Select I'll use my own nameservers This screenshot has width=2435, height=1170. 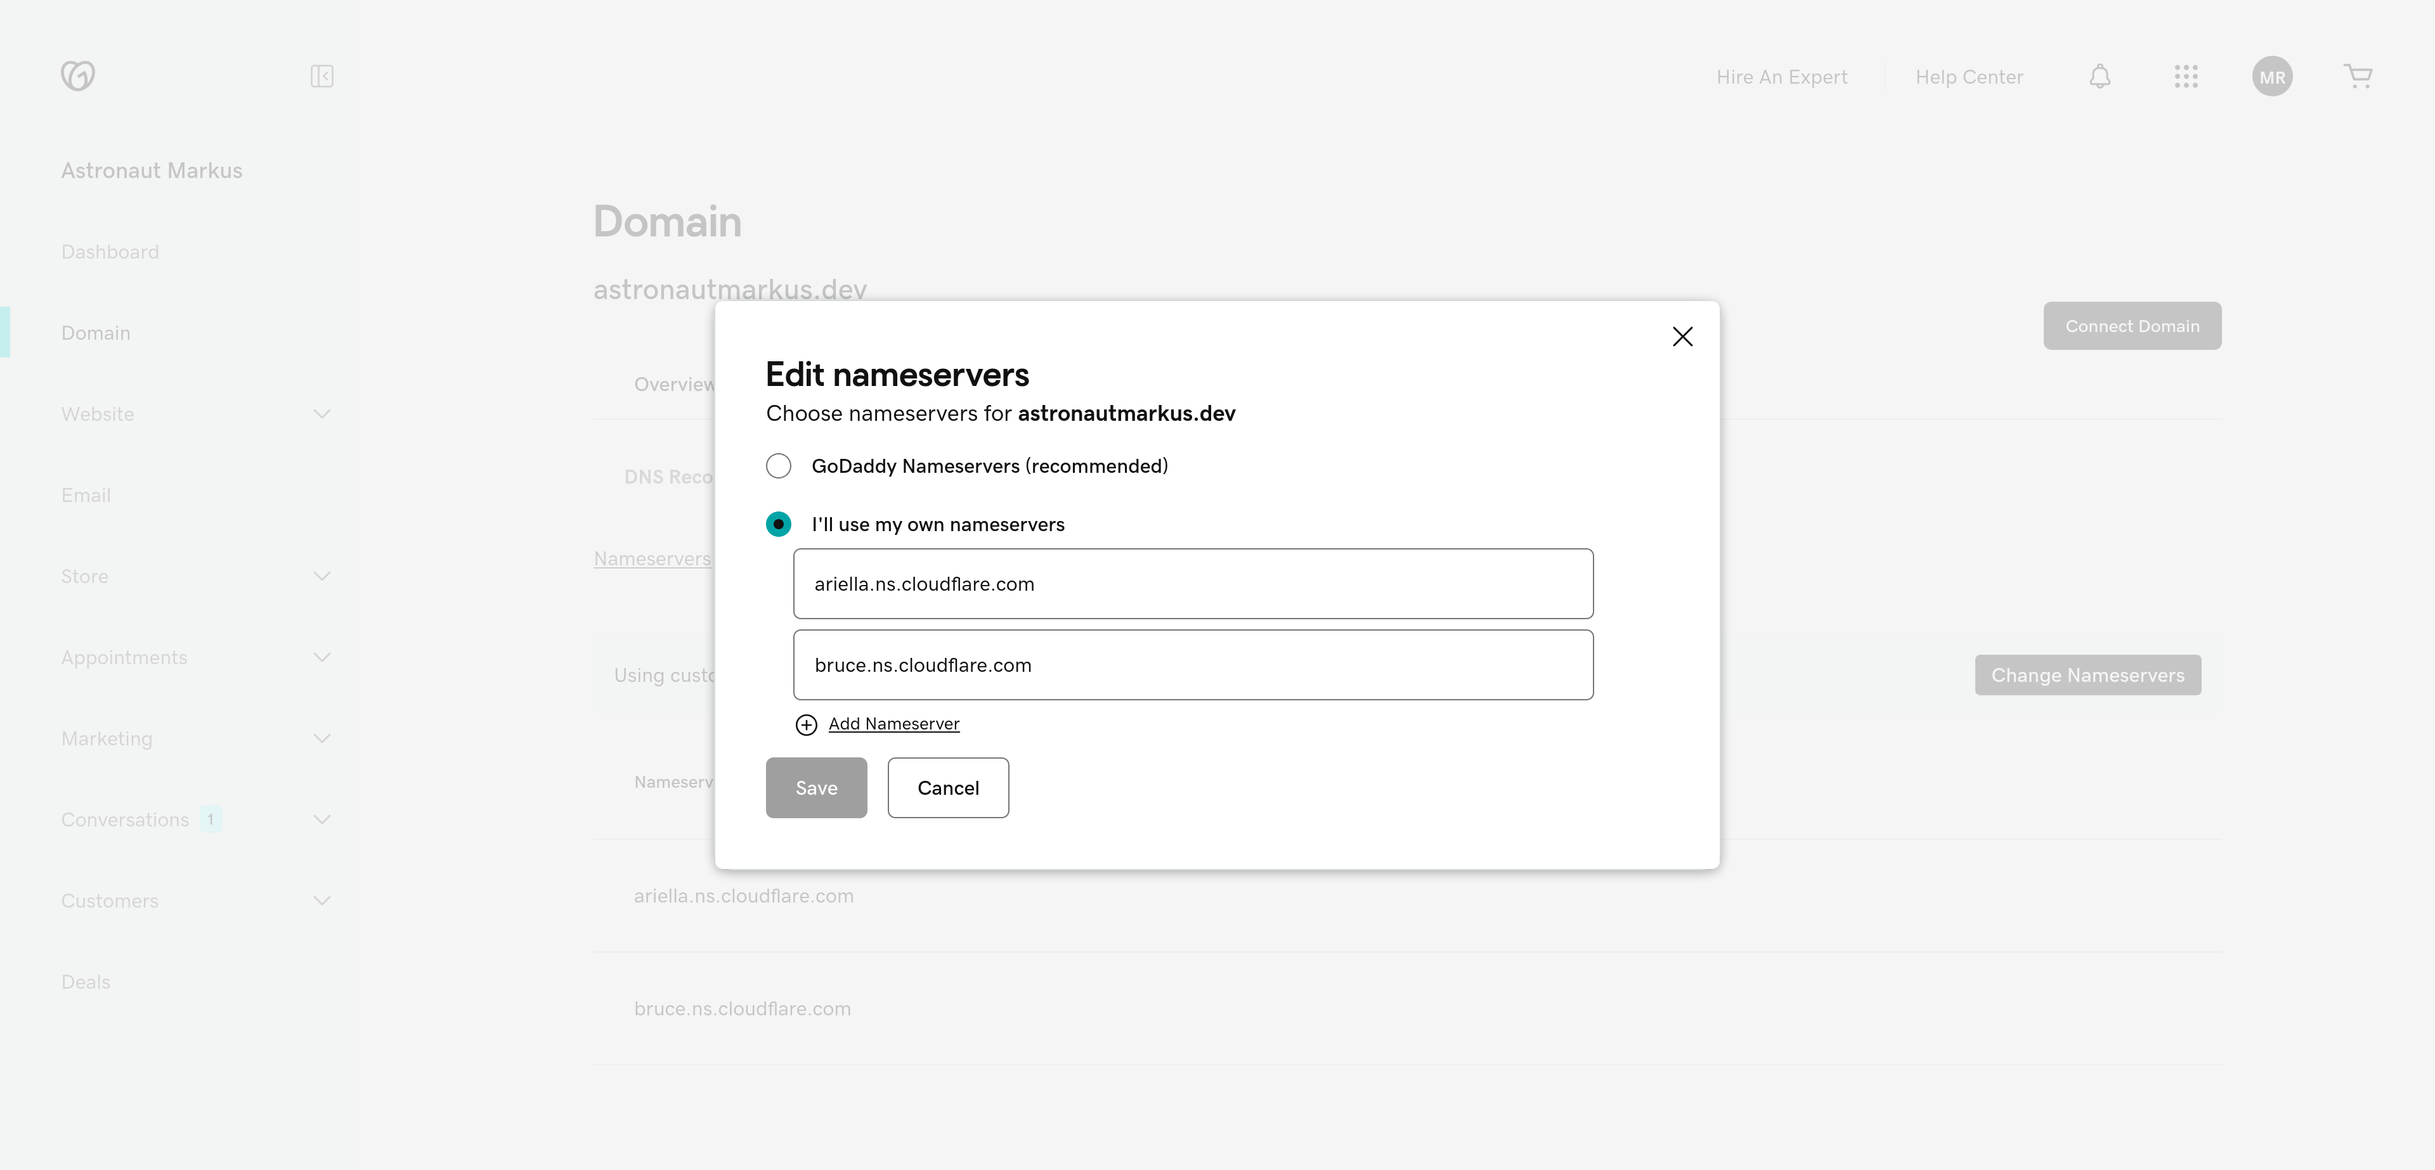(778, 524)
